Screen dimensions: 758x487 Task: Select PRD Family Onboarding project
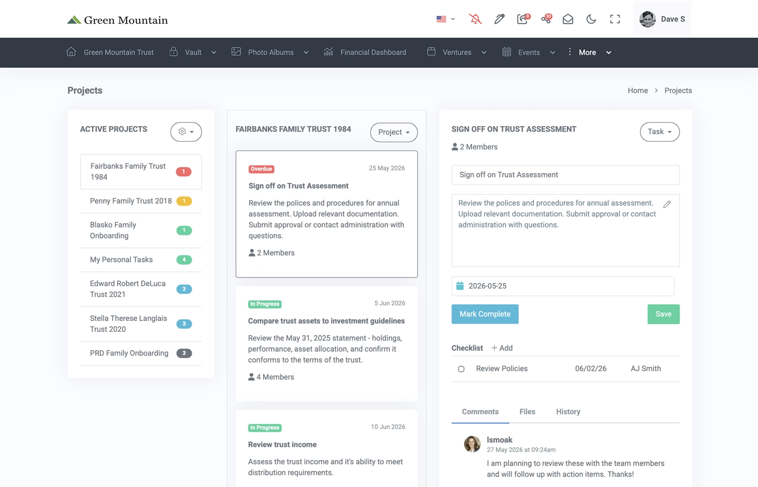141,353
